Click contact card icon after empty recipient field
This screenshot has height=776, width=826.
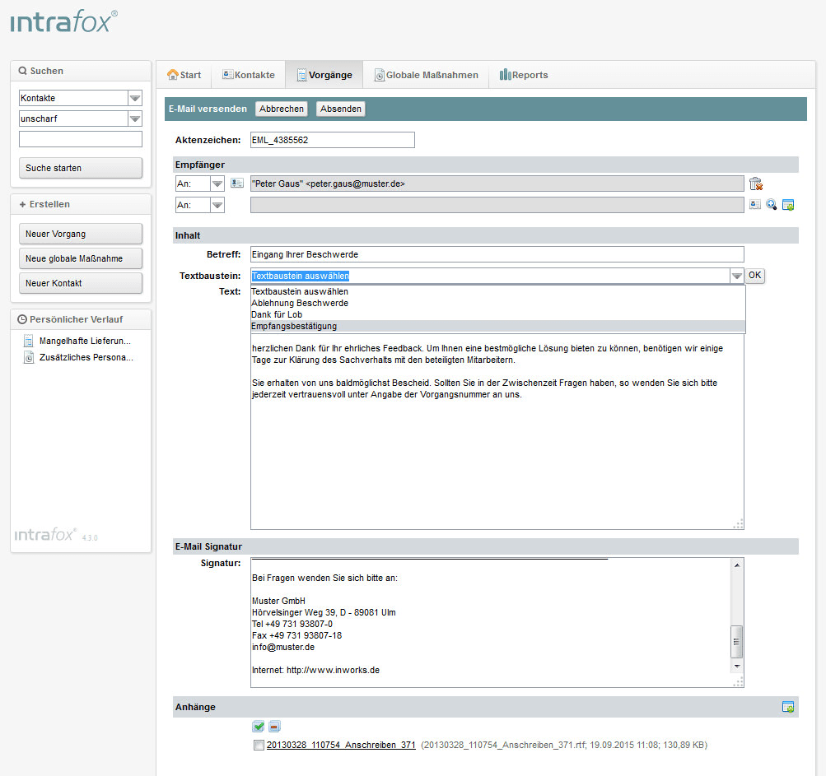(x=755, y=204)
